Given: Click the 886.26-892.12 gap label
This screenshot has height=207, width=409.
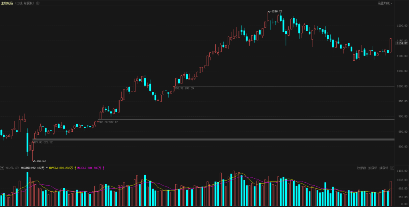Looking at the screenshot, I should (108, 122).
